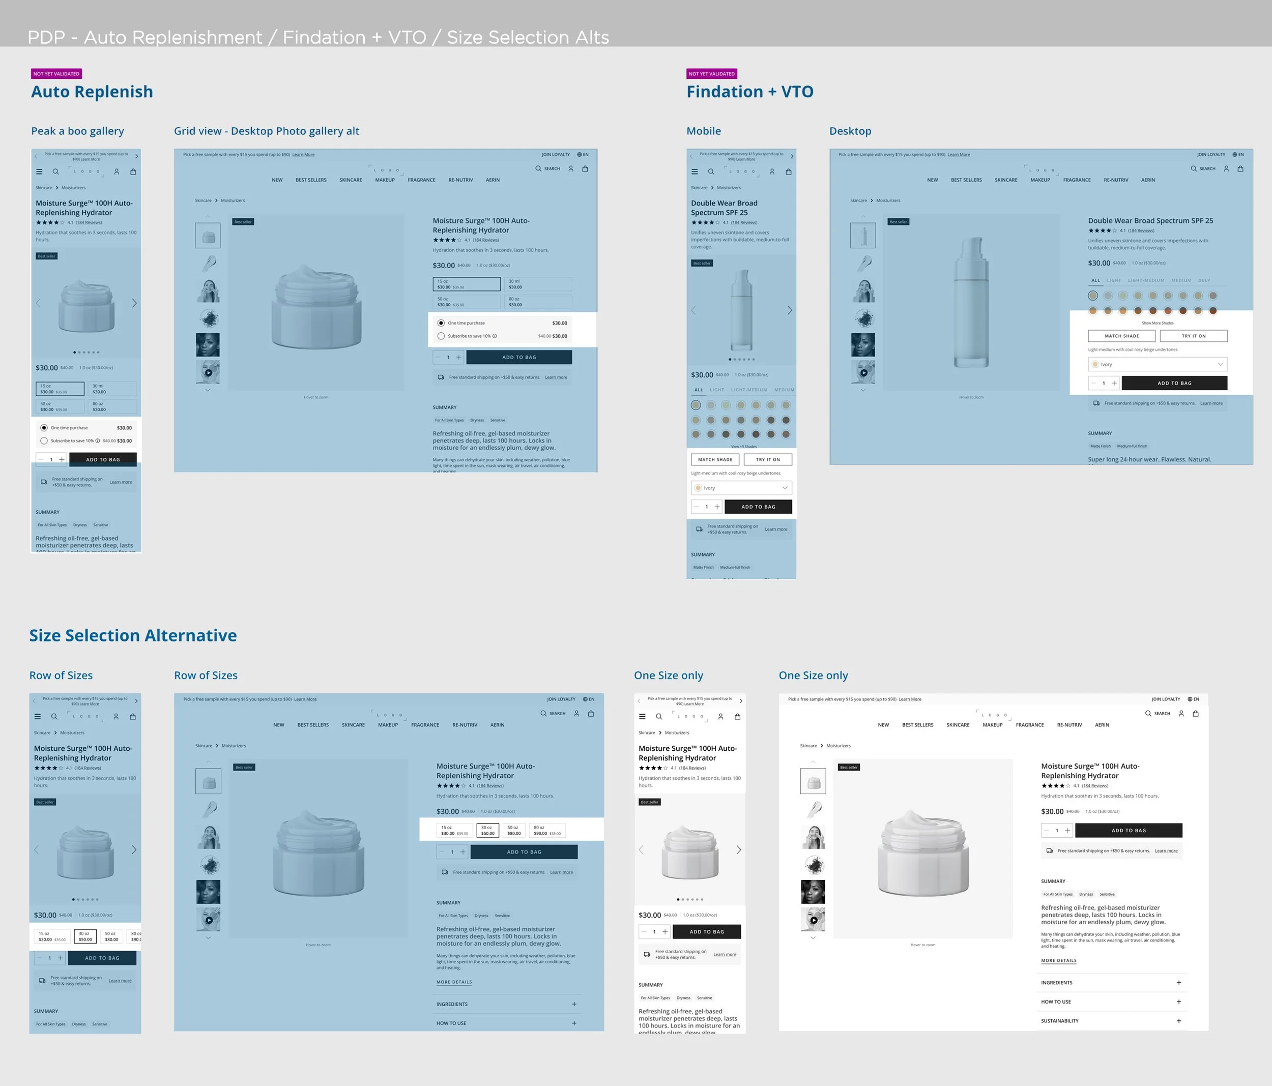The image size is (1272, 1086).
Task: Pick first shade swatch in Findation Desktop
Action: [1093, 296]
